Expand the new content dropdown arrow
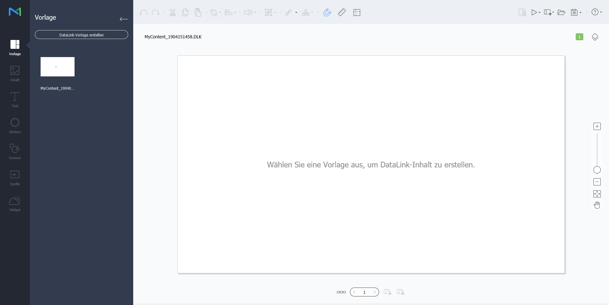 click(553, 13)
